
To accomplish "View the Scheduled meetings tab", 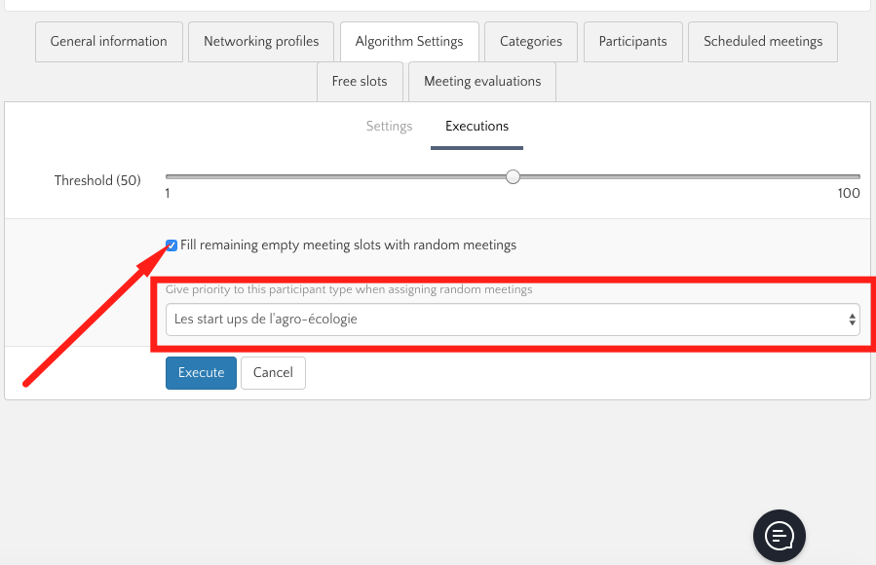I will tap(763, 42).
